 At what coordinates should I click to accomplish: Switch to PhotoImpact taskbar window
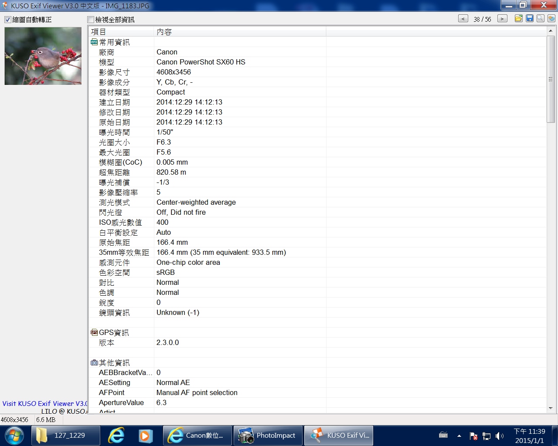pos(268,435)
